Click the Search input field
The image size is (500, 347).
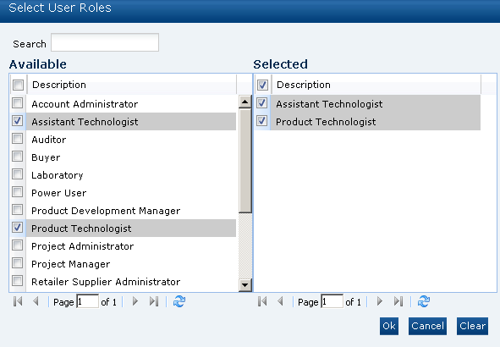[x=105, y=42]
